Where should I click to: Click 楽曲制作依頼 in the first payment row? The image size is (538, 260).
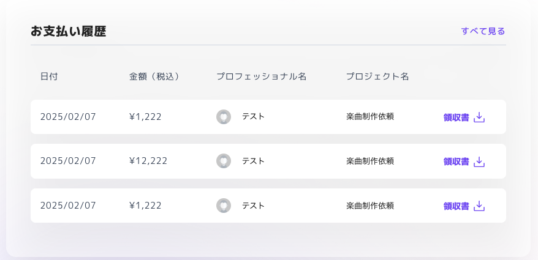370,116
